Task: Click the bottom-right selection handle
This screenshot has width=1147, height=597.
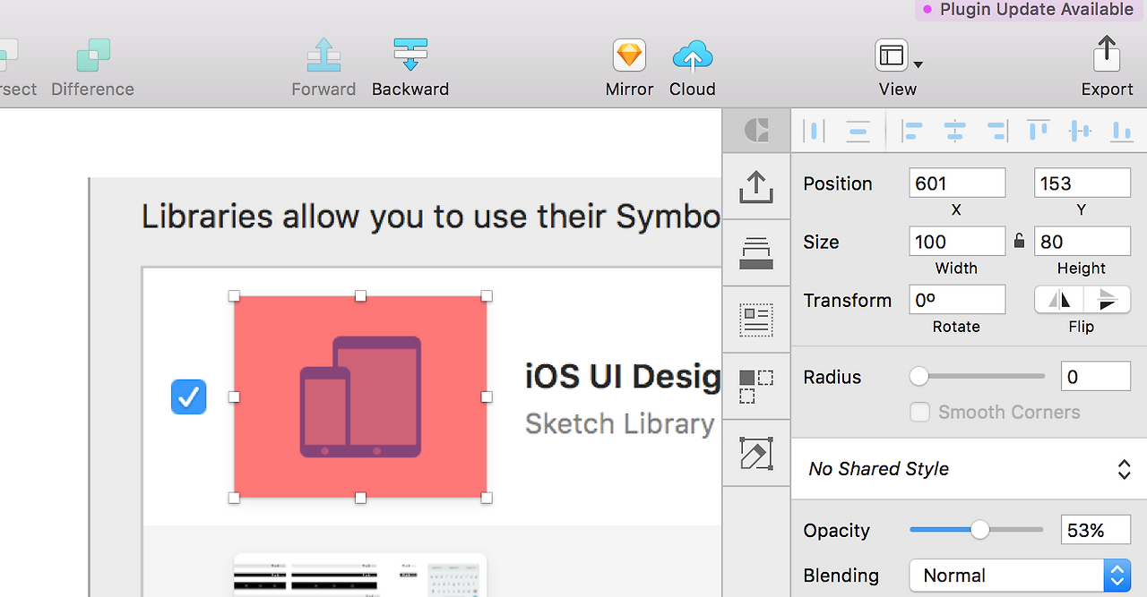Action: (x=487, y=498)
